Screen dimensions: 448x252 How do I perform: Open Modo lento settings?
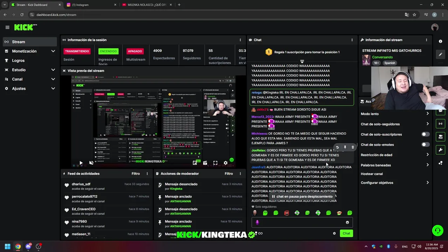coord(395,114)
